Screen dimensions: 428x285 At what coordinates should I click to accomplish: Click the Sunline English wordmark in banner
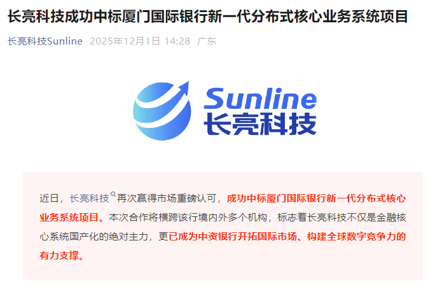coord(260,98)
